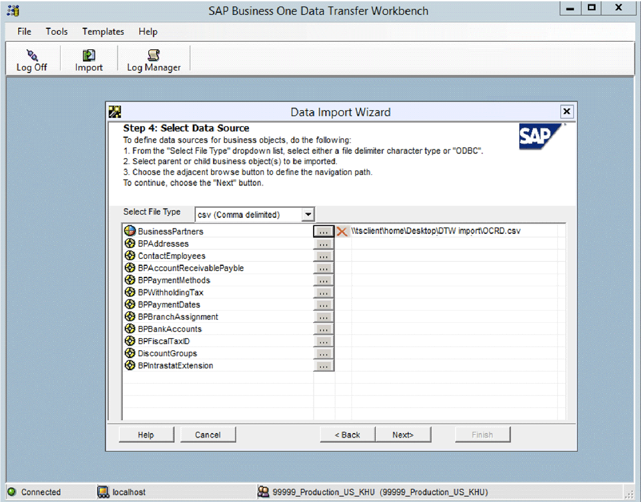Click the company database users status icon
This screenshot has height=502, width=641.
click(263, 492)
